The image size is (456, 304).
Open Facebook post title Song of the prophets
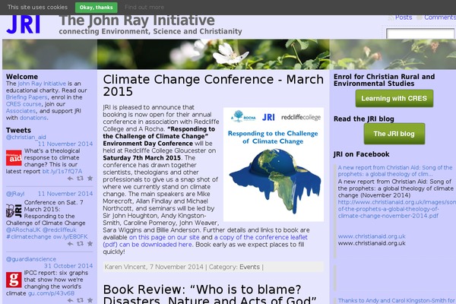pyautogui.click(x=395, y=171)
